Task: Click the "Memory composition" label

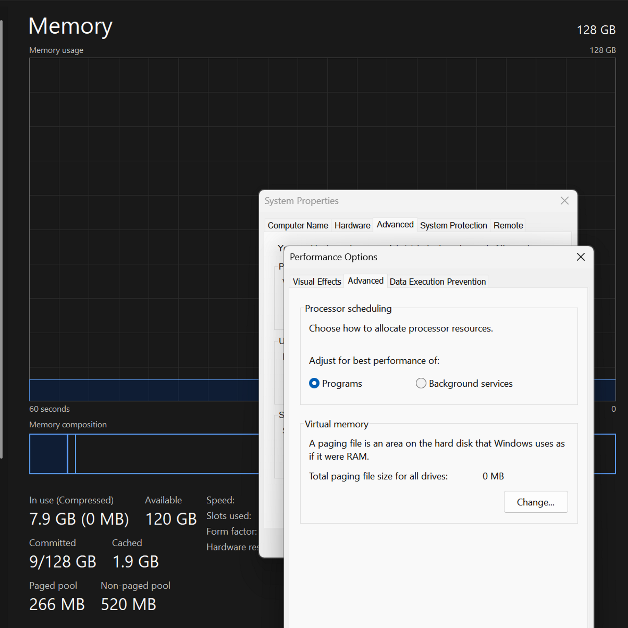Action: click(x=68, y=425)
